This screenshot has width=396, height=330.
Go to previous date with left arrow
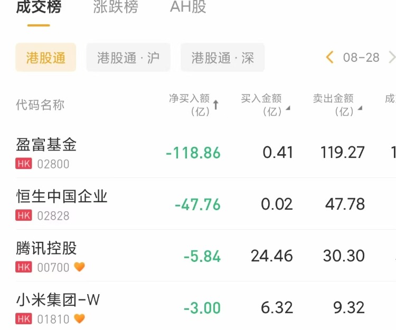330,57
